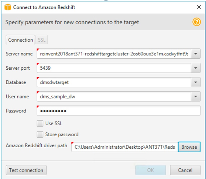Click the Browse button for driver path

point(189,147)
